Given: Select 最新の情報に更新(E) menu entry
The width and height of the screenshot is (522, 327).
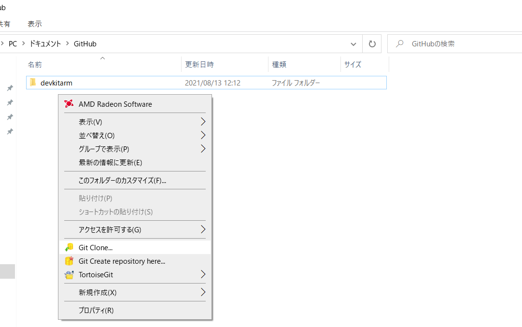Looking at the screenshot, I should (135, 162).
